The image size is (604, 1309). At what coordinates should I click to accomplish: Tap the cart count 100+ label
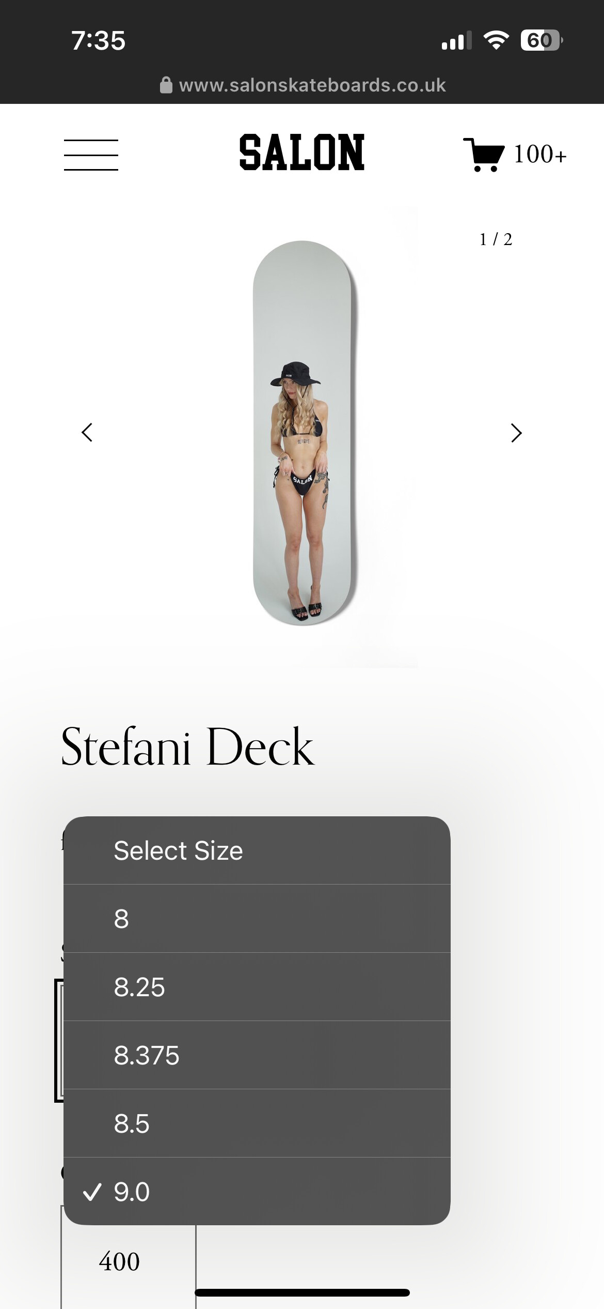540,155
